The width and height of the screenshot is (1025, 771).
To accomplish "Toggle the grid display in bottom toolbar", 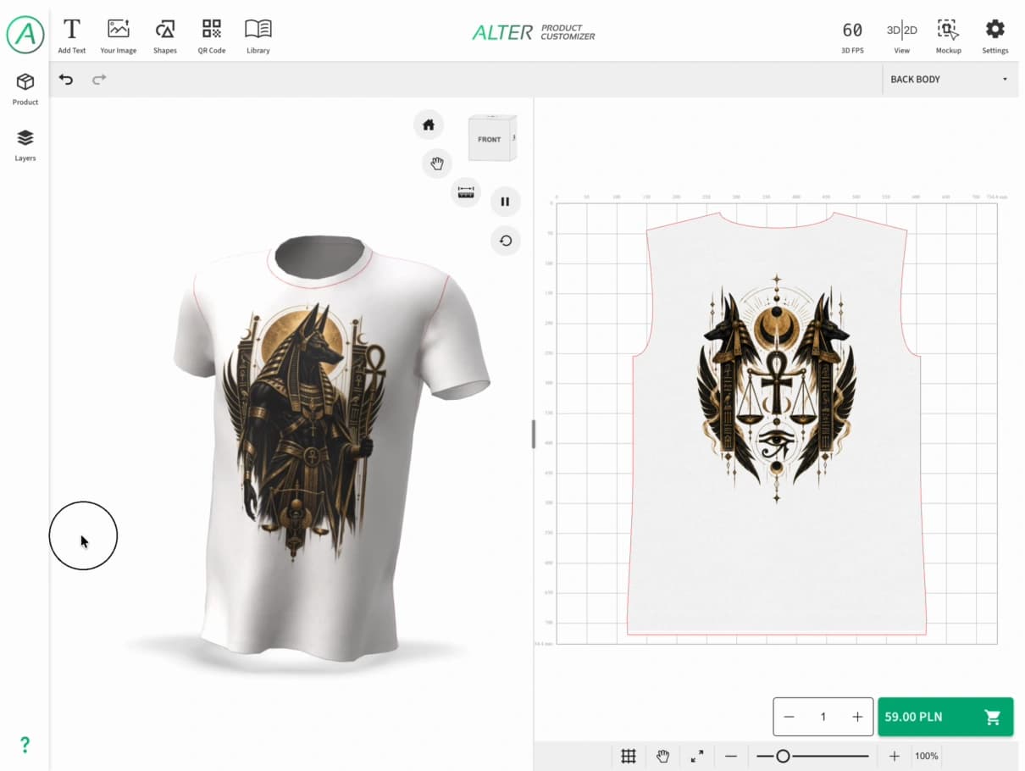I will click(x=629, y=756).
